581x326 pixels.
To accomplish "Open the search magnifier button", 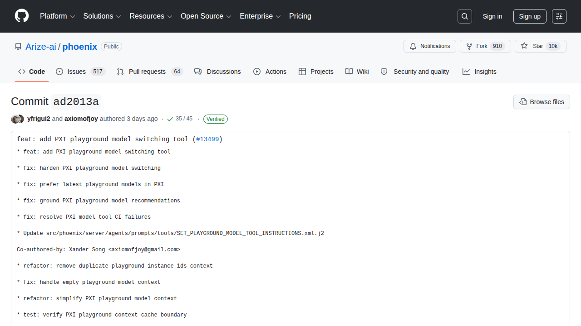I will (465, 16).
